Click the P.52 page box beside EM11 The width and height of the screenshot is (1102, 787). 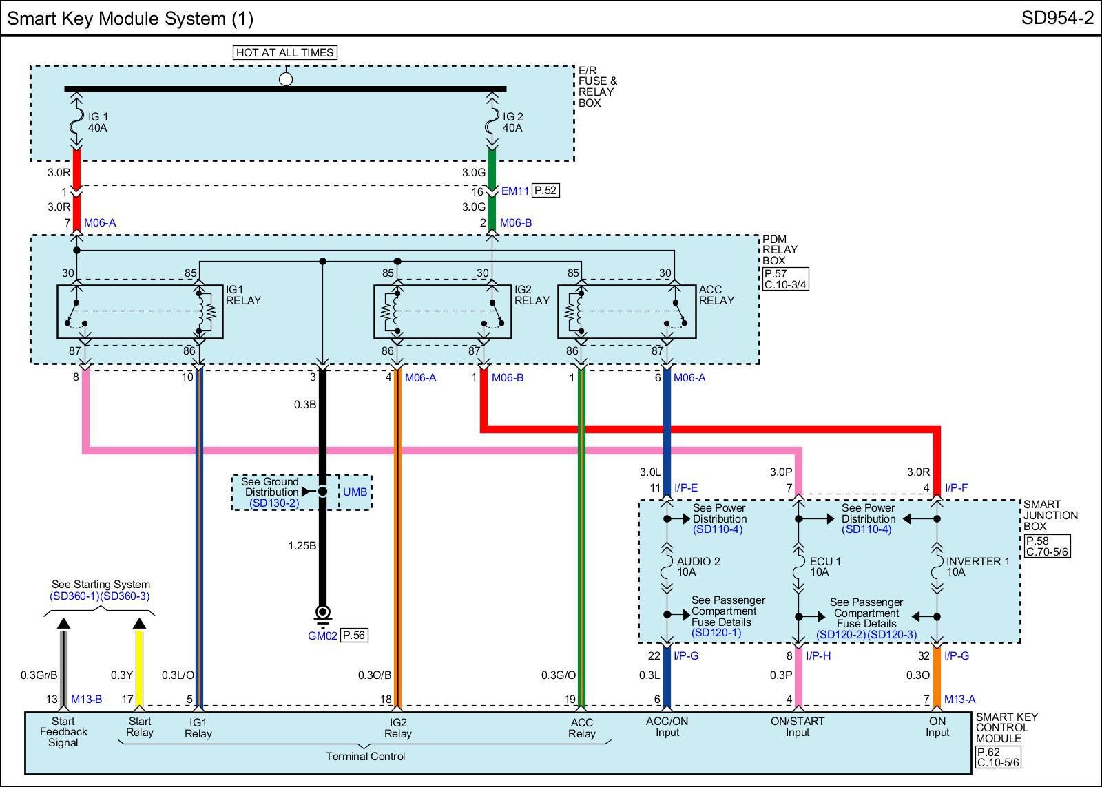pos(545,191)
